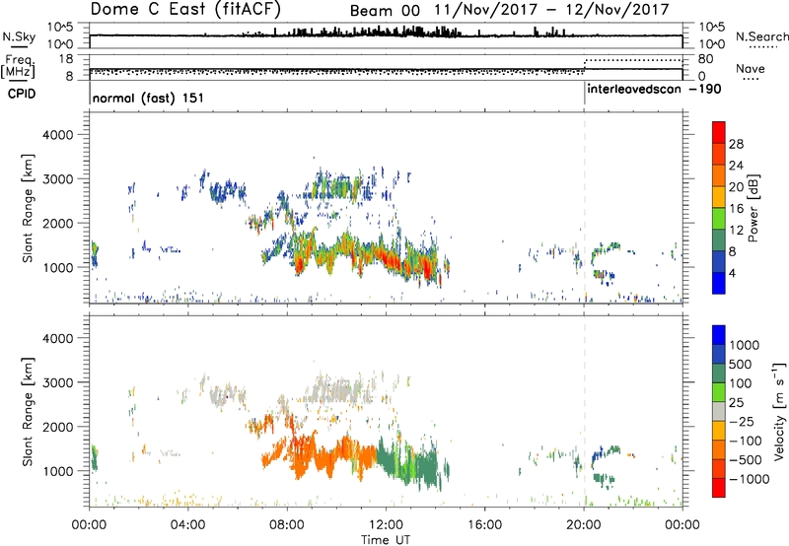Click the light green 12–16 dB power colorbar segment

tap(719, 219)
